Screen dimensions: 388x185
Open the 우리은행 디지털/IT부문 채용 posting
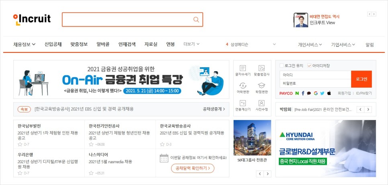[48, 164]
